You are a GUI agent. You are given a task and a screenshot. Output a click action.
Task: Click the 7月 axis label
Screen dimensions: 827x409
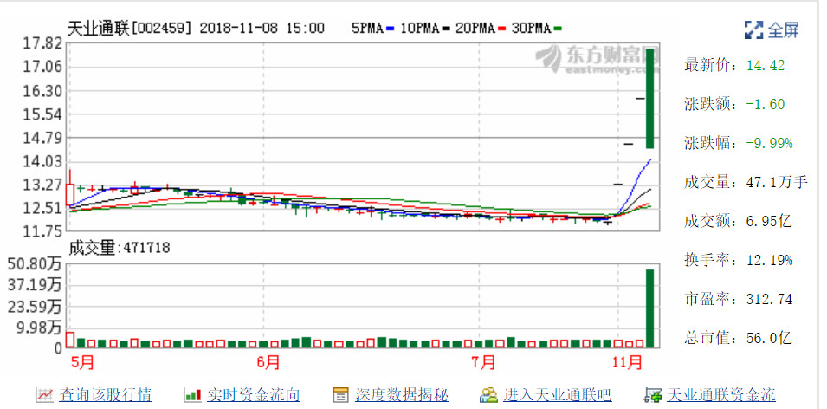tap(484, 363)
